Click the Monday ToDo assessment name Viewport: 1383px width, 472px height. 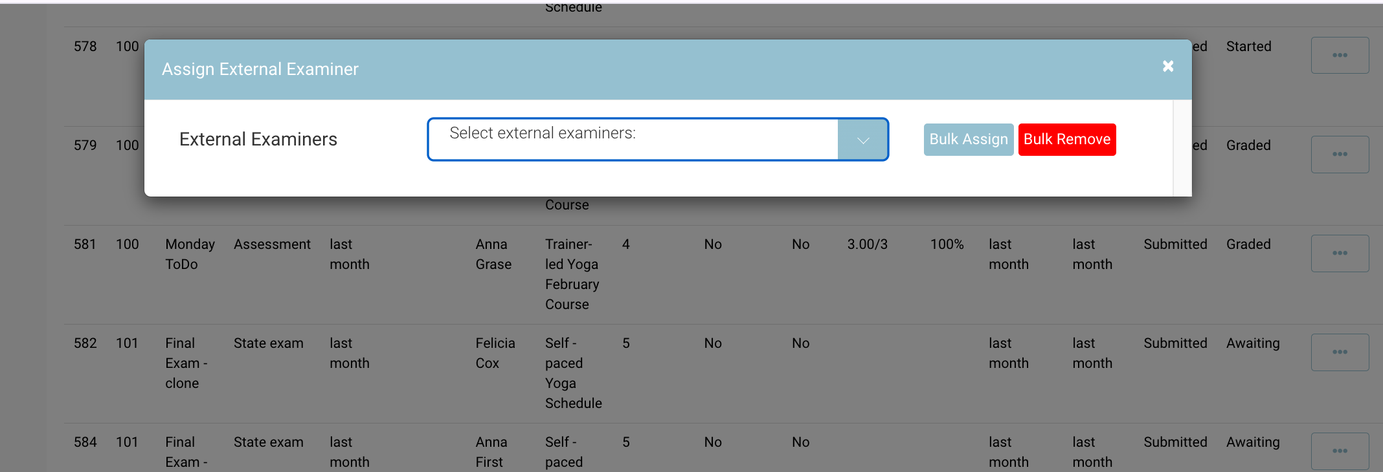[x=190, y=254]
